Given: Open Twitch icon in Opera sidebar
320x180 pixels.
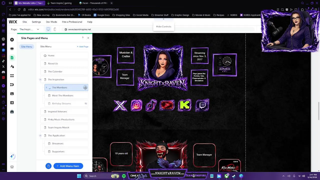Looking at the screenshot, I should click(3, 44).
